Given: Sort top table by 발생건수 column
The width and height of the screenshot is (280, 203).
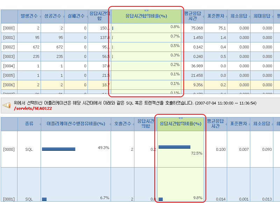Looking at the screenshot, I should (x=29, y=16).
